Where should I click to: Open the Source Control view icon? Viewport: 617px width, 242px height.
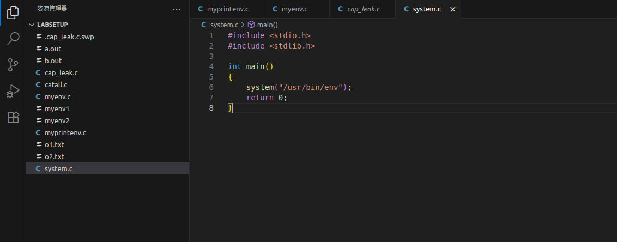tap(13, 65)
